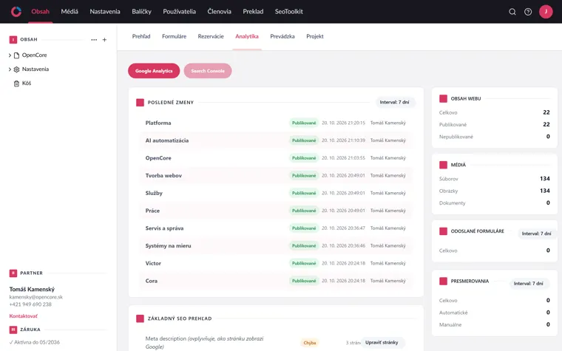Click the Médiá panel icon

tap(444, 165)
